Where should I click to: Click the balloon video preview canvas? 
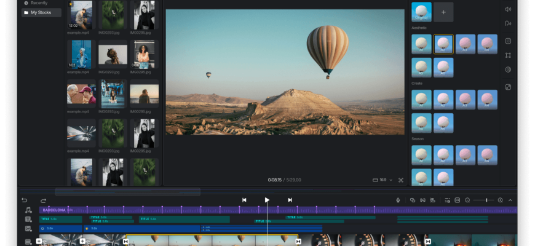click(285, 72)
